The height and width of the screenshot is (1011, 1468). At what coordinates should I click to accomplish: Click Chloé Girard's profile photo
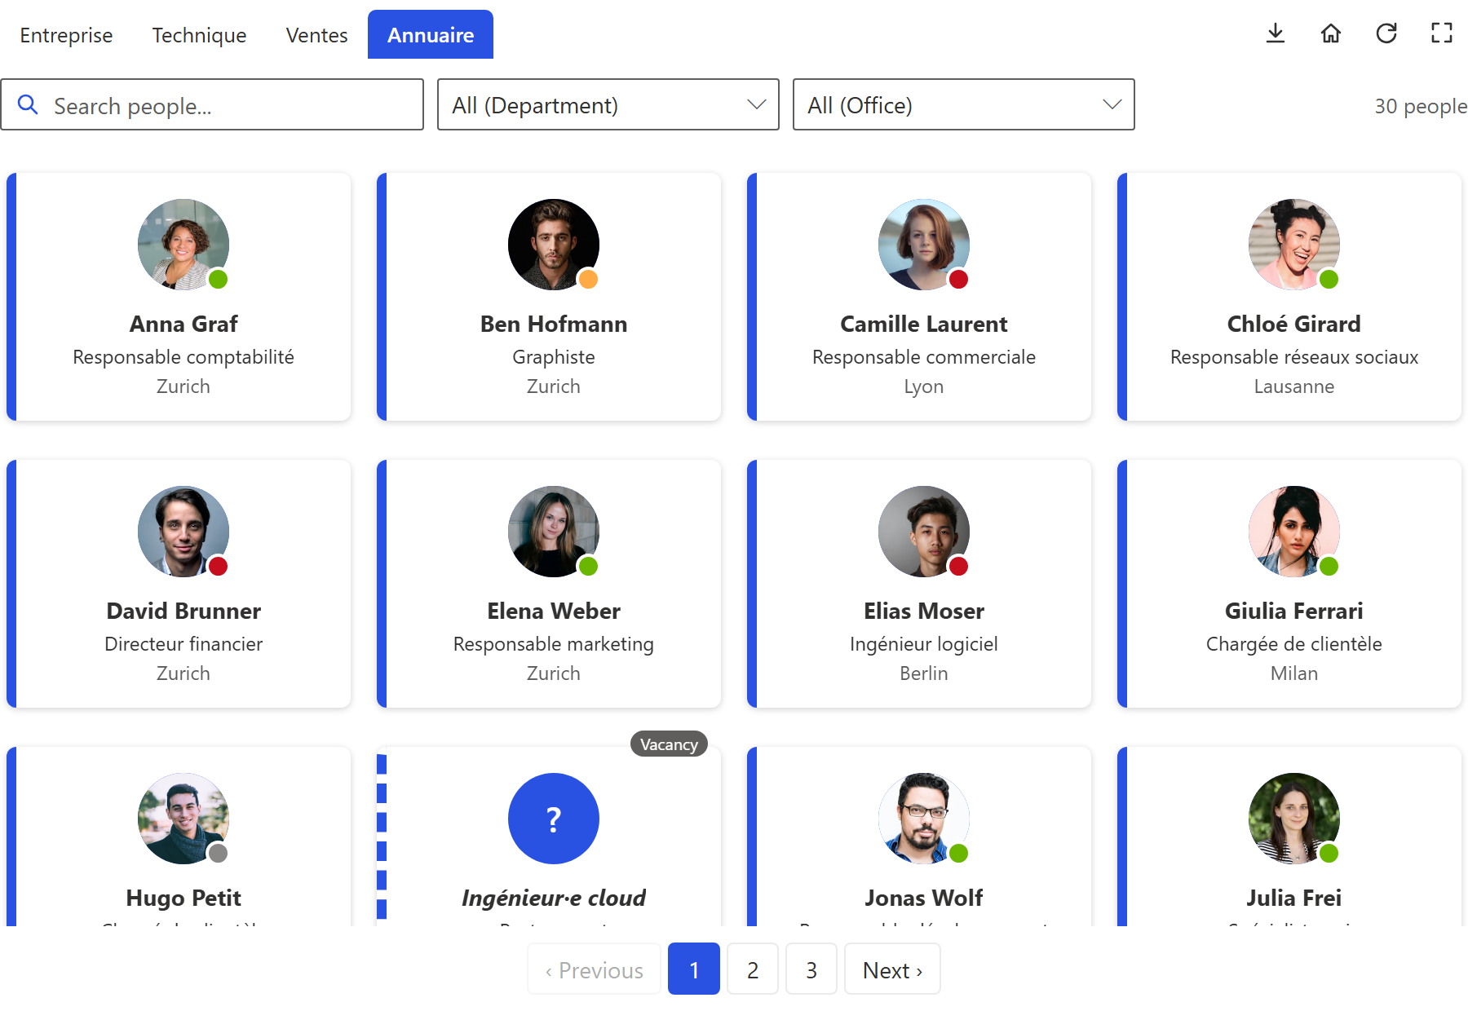point(1294,245)
